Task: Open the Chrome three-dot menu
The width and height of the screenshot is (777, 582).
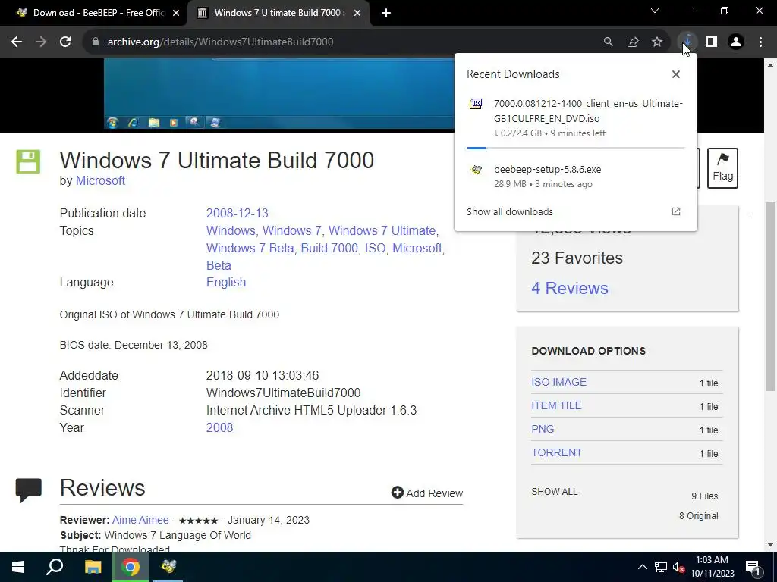Action: click(x=760, y=42)
